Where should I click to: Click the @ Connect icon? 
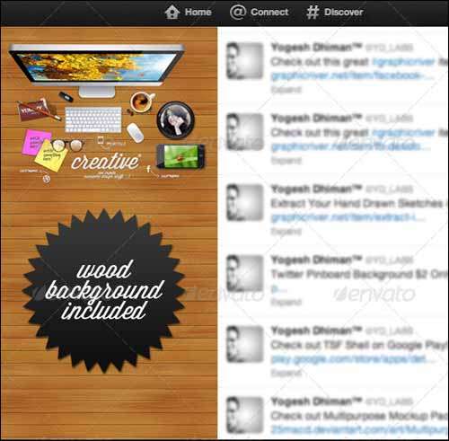pyautogui.click(x=238, y=12)
